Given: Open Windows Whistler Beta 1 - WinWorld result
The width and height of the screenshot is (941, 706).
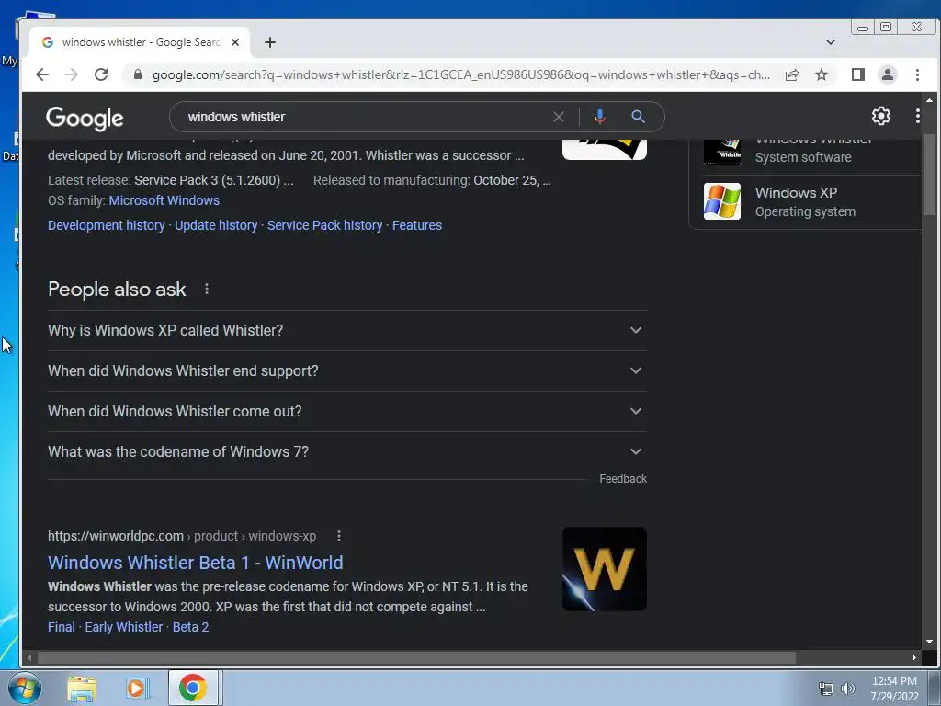Looking at the screenshot, I should tap(196, 563).
